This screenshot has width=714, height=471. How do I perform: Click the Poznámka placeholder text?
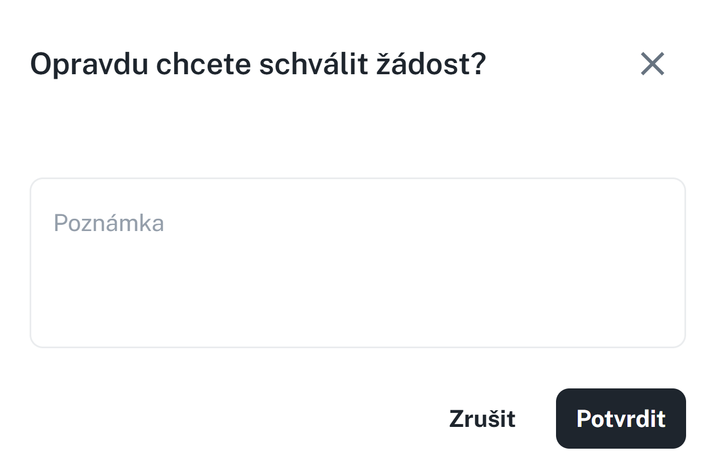[x=109, y=223]
